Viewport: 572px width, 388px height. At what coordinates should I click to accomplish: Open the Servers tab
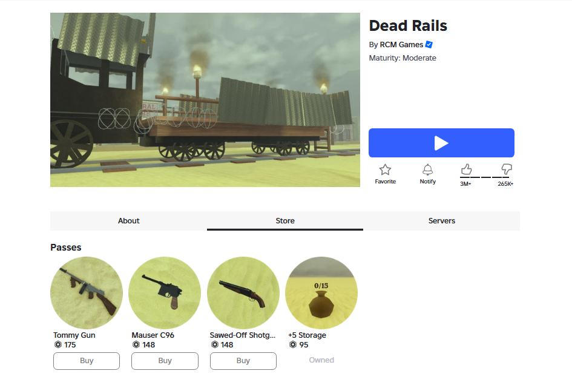coord(441,220)
